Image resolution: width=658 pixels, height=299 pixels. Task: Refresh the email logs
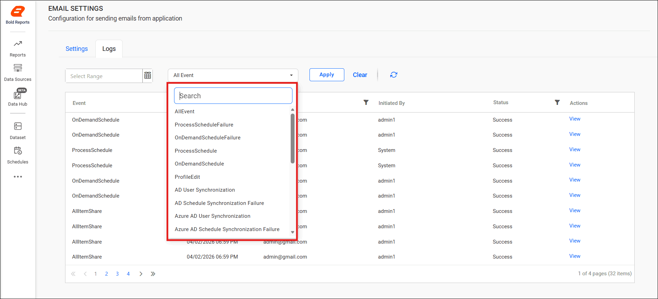(x=394, y=75)
